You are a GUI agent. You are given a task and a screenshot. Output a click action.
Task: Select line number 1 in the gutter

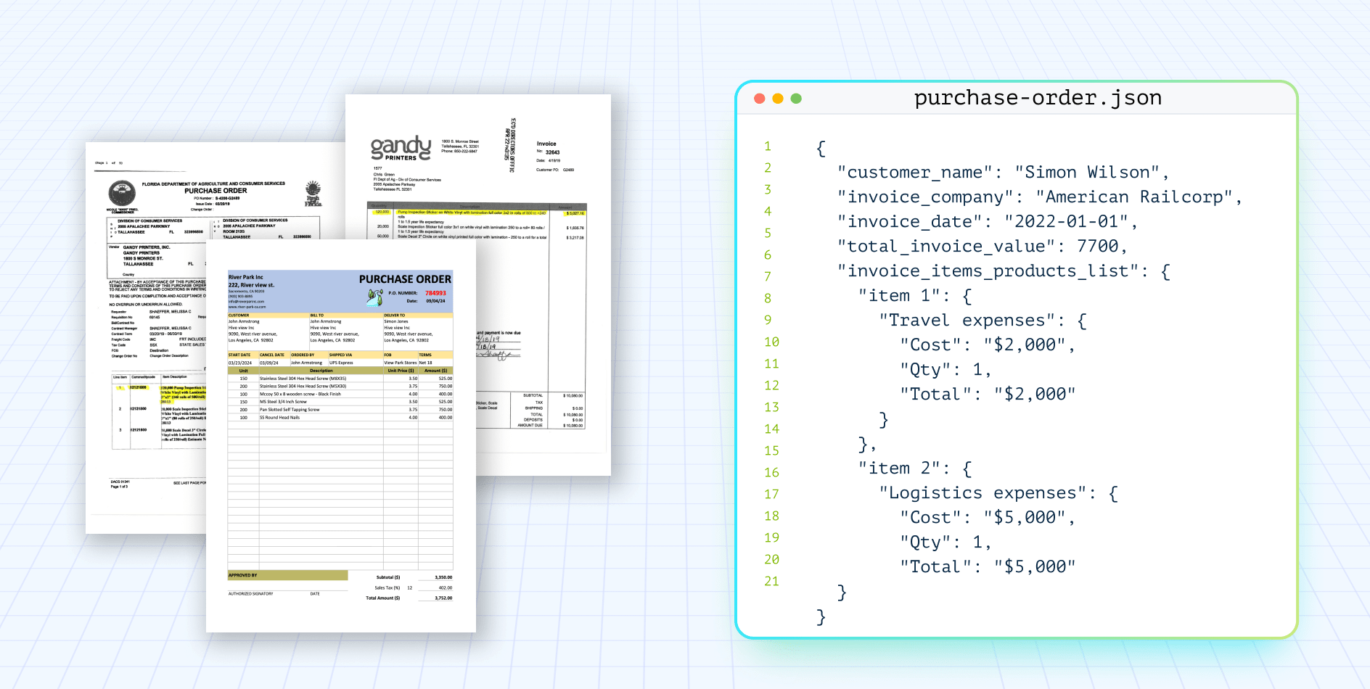(768, 147)
